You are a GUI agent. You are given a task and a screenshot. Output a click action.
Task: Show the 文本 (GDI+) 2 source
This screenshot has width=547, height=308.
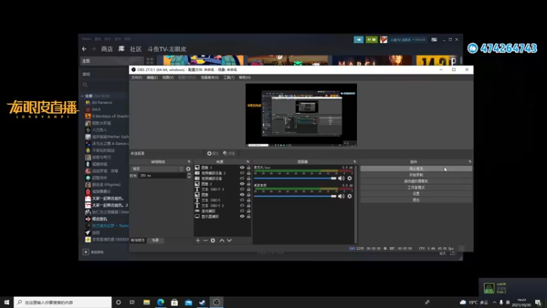[242, 205]
